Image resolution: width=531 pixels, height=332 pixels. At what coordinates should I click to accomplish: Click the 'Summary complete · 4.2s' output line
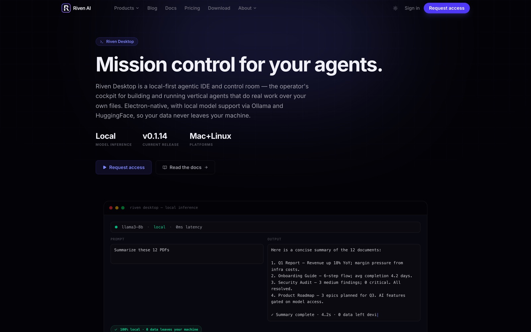click(324, 315)
